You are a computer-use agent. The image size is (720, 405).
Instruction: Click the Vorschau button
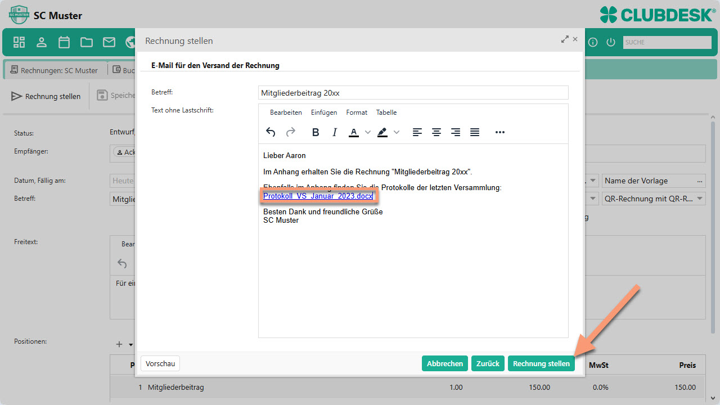(160, 363)
